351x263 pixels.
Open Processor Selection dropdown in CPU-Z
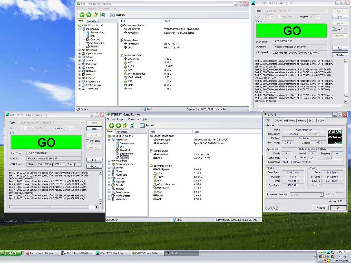321,195
